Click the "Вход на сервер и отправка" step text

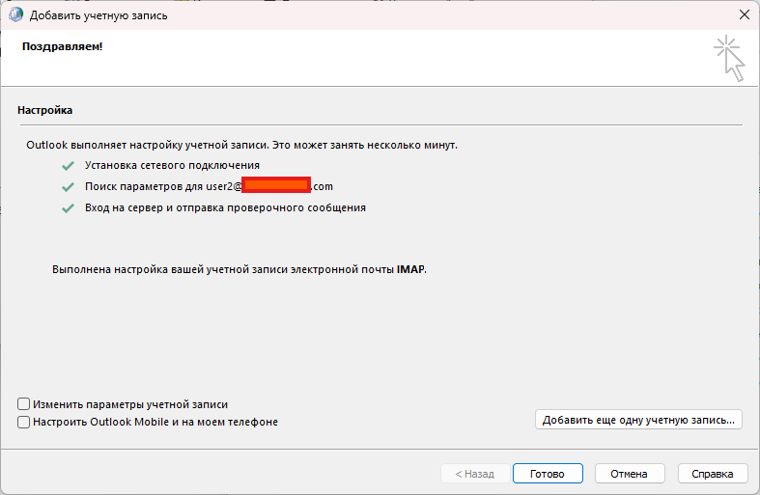[x=225, y=207]
